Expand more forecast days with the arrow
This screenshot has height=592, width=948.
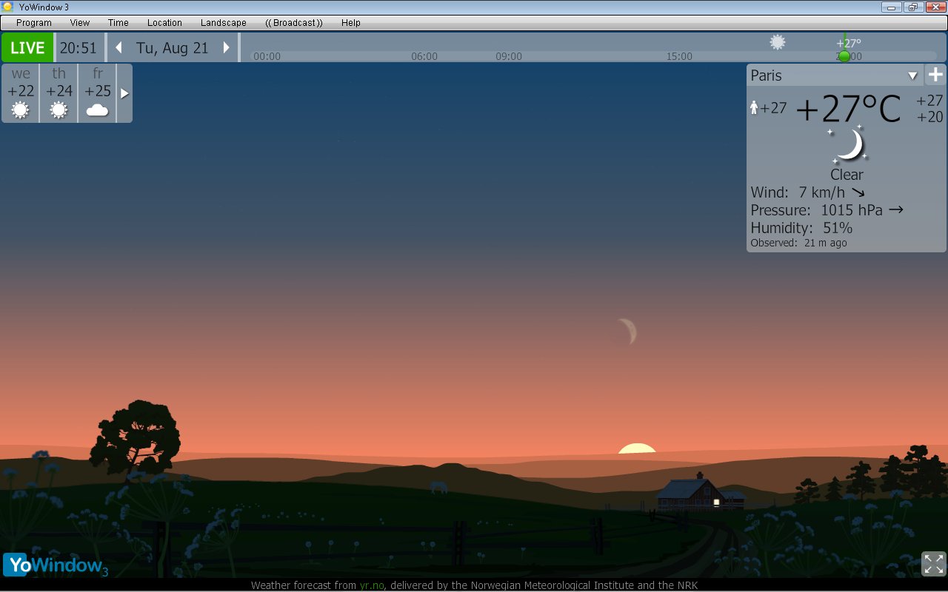tap(124, 93)
